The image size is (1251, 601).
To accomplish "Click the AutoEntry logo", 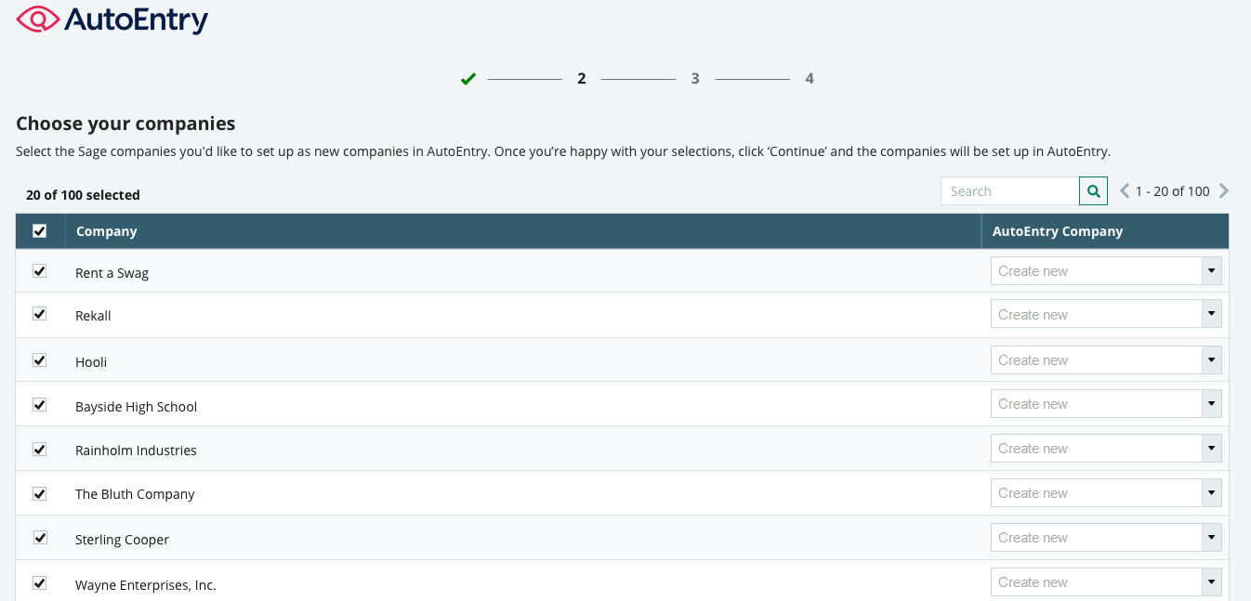I will pos(112,20).
